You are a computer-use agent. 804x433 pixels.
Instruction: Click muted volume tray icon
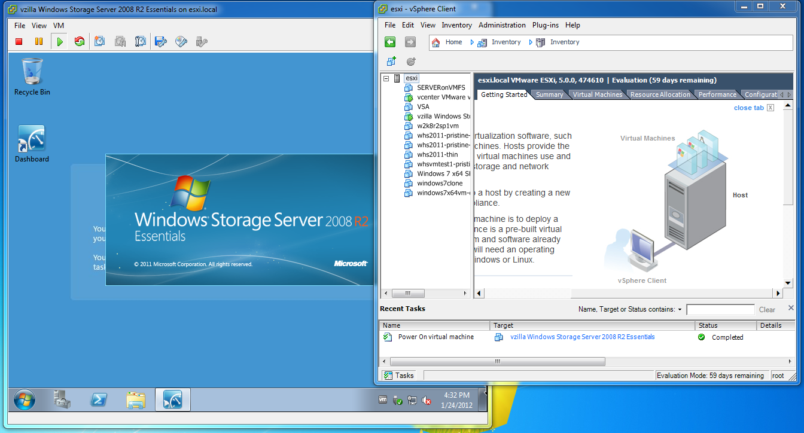pos(427,400)
